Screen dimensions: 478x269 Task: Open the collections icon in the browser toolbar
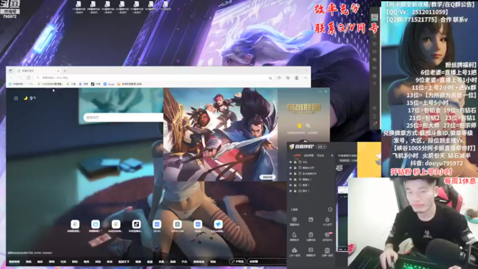pyautogui.click(x=288, y=78)
